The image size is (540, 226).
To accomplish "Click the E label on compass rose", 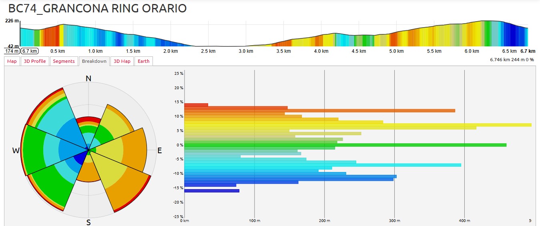I will [159, 151].
